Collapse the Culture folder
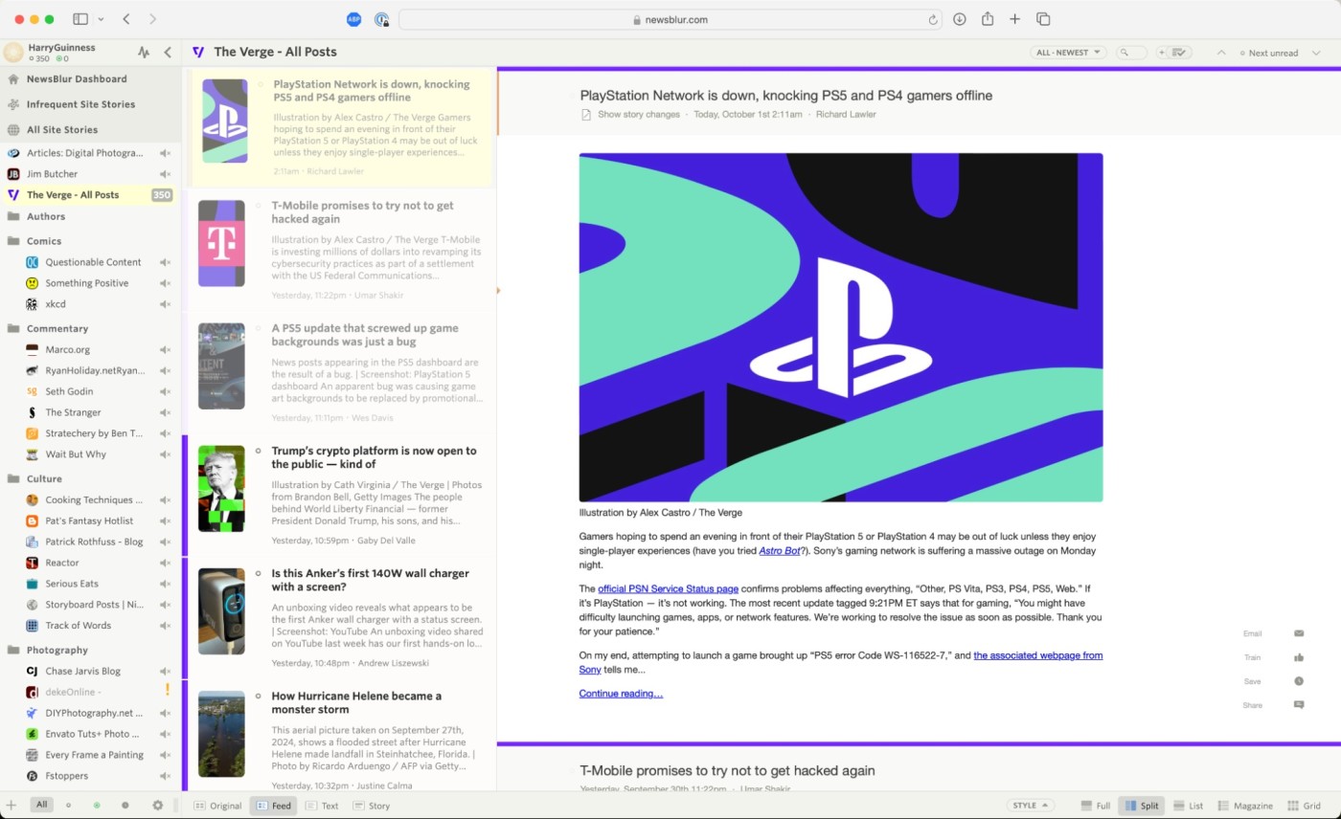Viewport: 1341px width, 819px height. point(13,478)
